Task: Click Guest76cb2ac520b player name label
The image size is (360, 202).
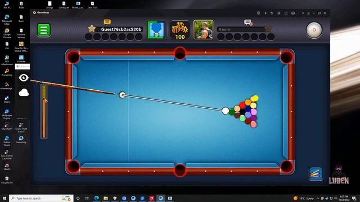Action: pyautogui.click(x=121, y=29)
